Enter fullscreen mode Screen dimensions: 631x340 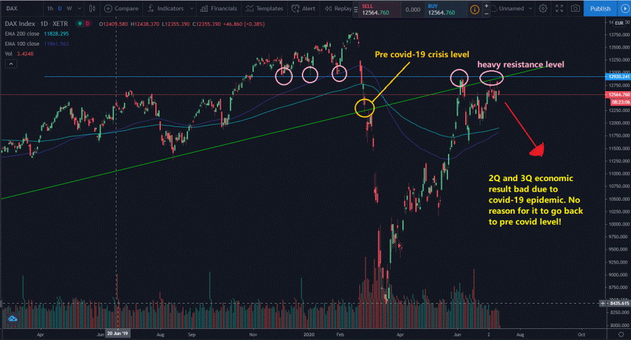tap(559, 9)
